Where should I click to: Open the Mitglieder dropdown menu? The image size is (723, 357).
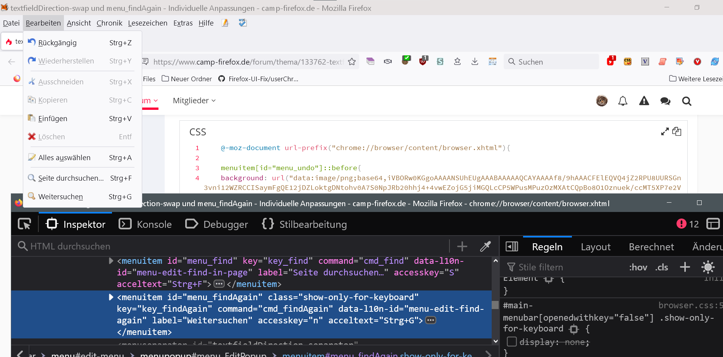click(x=194, y=101)
